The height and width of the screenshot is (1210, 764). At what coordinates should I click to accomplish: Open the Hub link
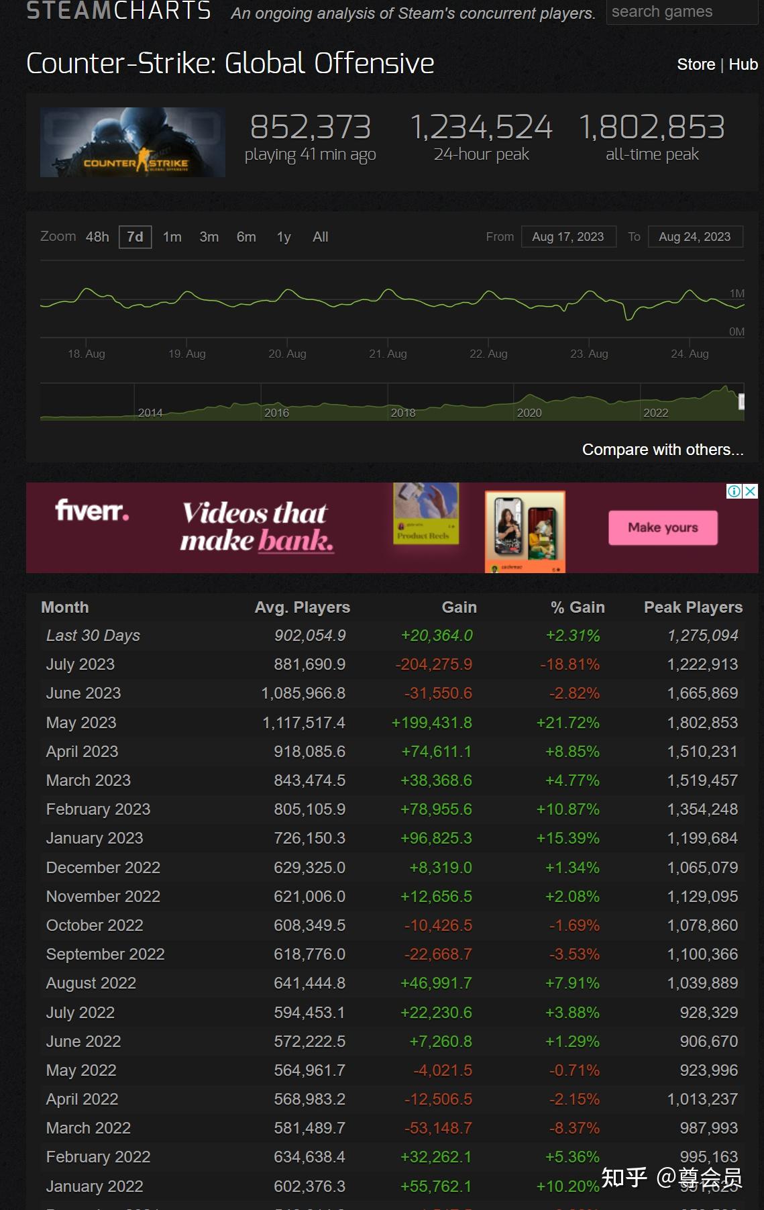coord(743,64)
